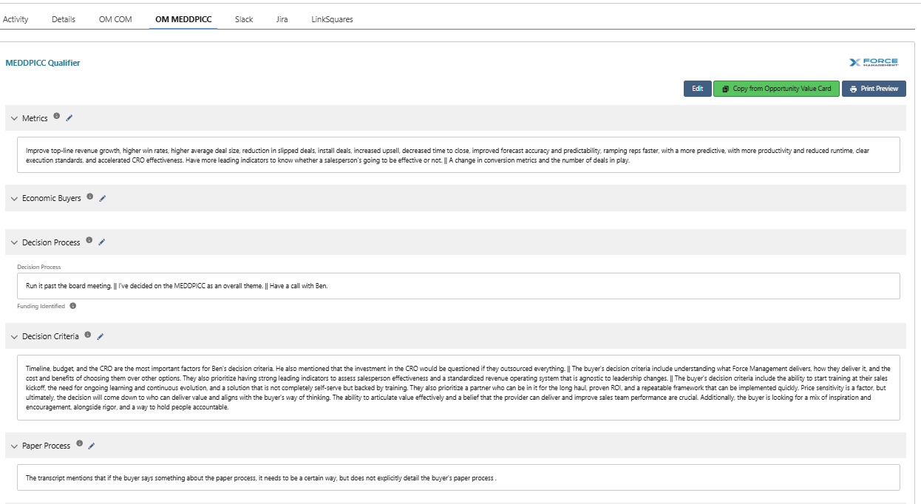Click the info icon beside Economic Buyers
The width and height of the screenshot is (921, 504).
pos(90,197)
